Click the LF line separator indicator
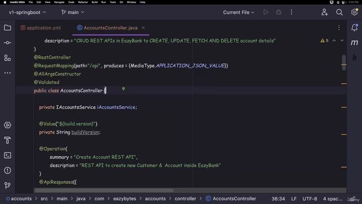 coord(294,199)
